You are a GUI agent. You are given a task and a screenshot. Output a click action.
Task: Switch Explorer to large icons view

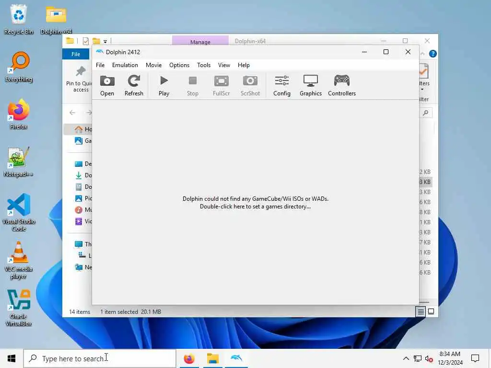(431, 311)
